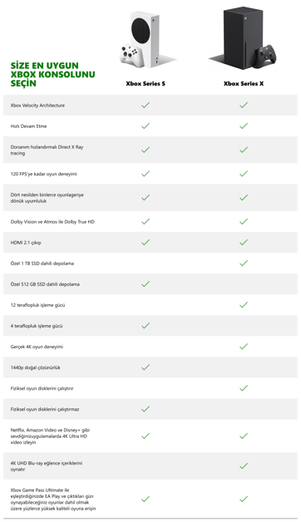Click Series X checkmark for HDMI 2.1 çıkışı
301x522 pixels.
244,243
